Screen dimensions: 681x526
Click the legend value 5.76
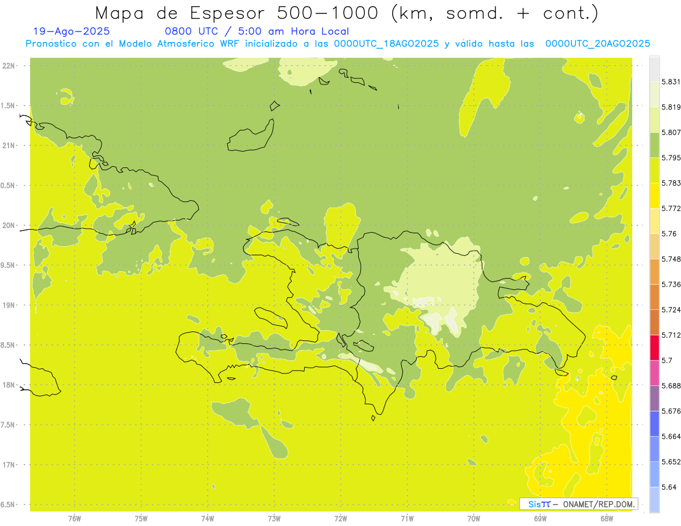(669, 234)
